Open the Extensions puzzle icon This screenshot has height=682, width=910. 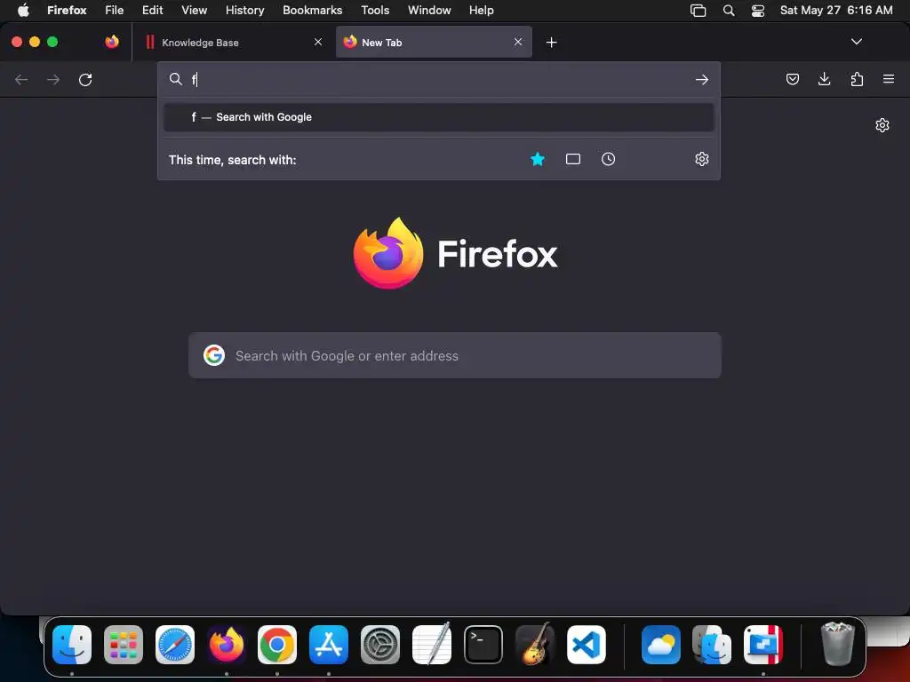click(x=857, y=79)
